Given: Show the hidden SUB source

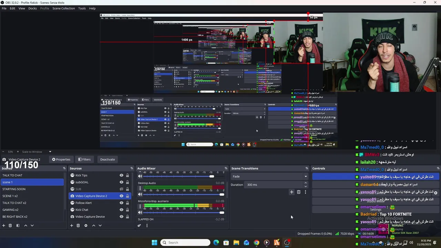Looking at the screenshot, I should click(121, 189).
